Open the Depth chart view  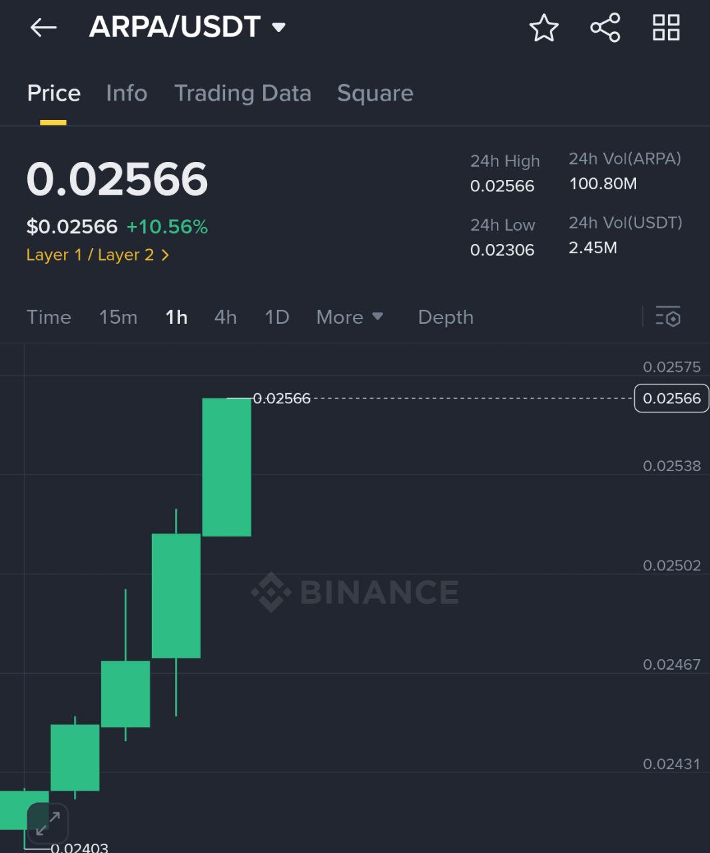tap(446, 317)
